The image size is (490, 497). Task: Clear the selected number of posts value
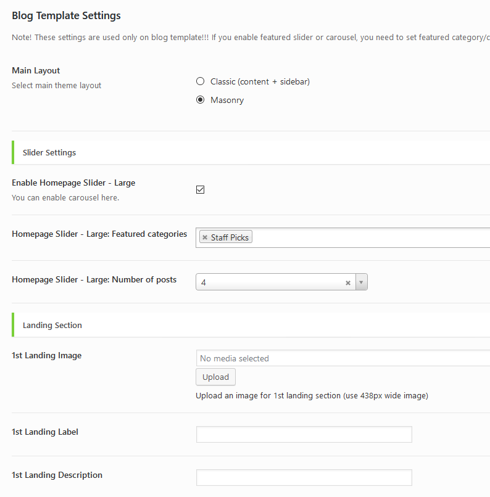[347, 282]
